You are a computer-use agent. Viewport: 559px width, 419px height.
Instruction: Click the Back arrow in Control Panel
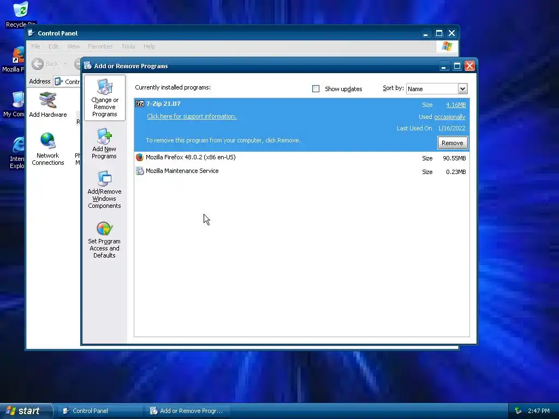38,64
